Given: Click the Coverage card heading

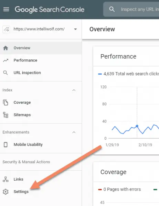Looking at the screenshot, I should point(114,172).
